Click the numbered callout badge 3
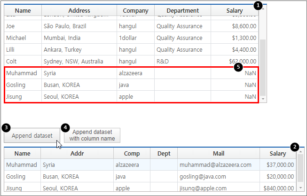307x196 pixels. (6, 127)
